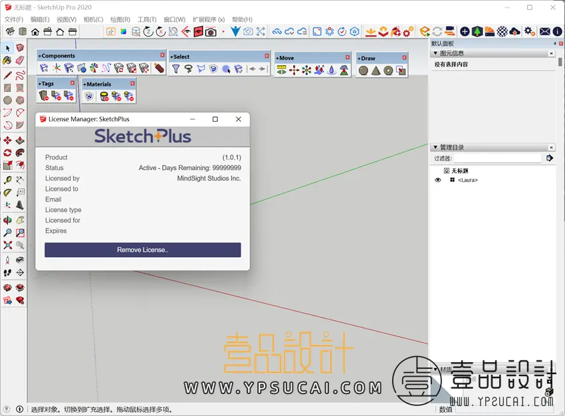Select the Walk footprints tool
The image size is (565, 416).
pos(7,272)
